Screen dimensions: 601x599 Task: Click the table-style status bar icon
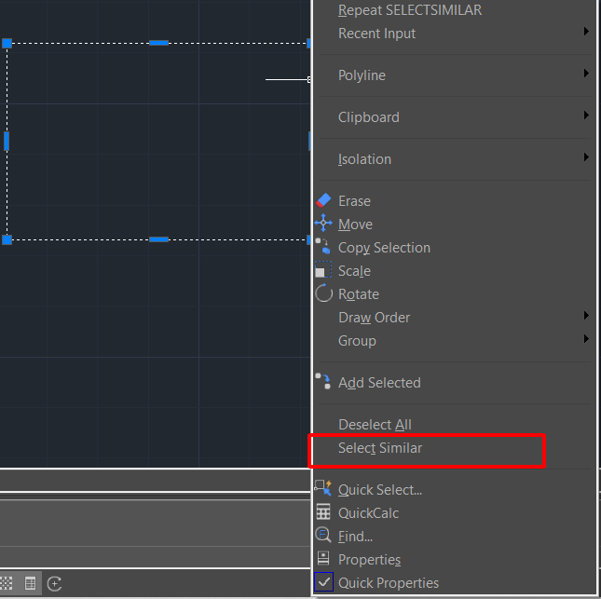tap(30, 584)
